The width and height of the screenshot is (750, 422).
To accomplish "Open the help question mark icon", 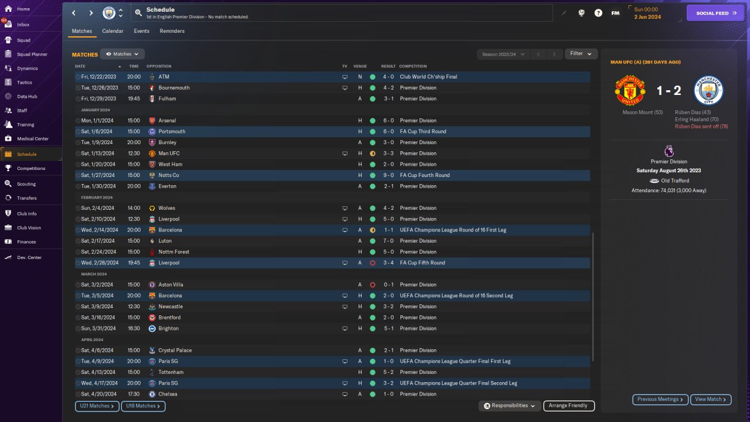I will coord(598,13).
